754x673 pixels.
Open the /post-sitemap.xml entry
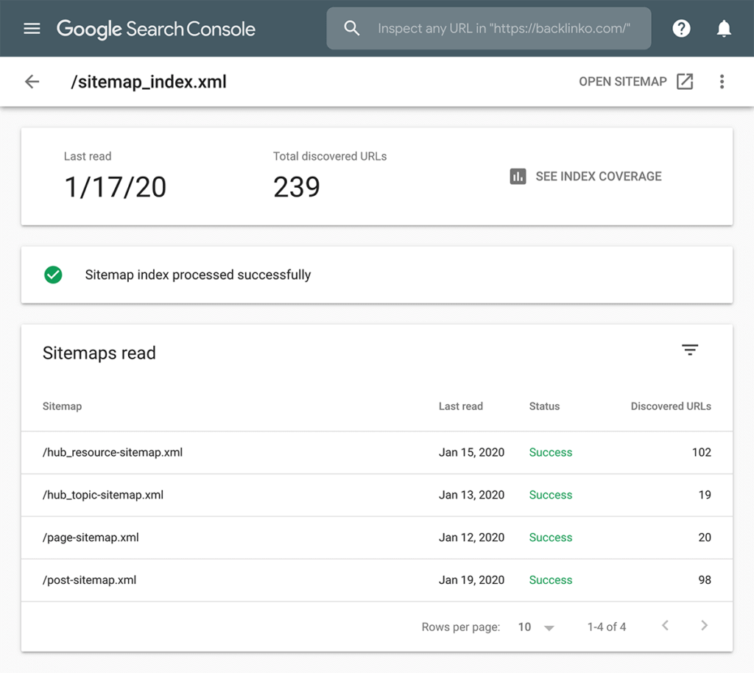[89, 580]
